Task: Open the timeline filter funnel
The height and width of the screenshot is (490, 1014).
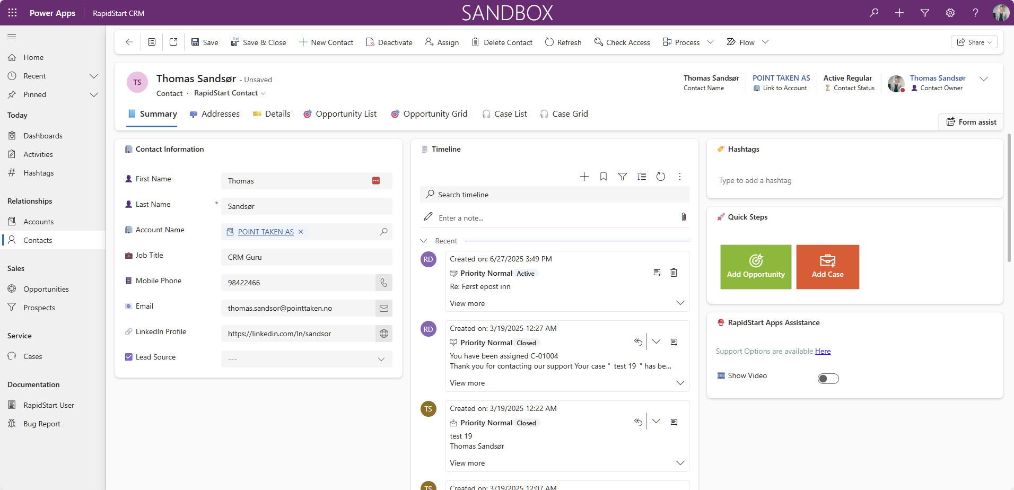Action: (x=623, y=177)
